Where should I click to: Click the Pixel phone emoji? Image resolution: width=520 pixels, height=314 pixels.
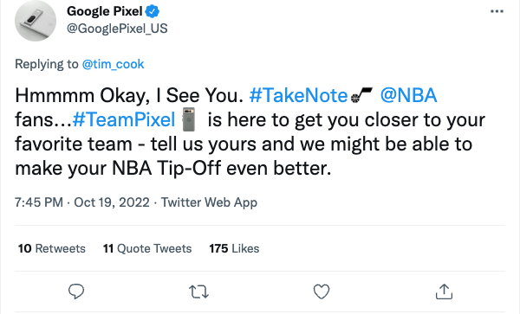tap(189, 119)
